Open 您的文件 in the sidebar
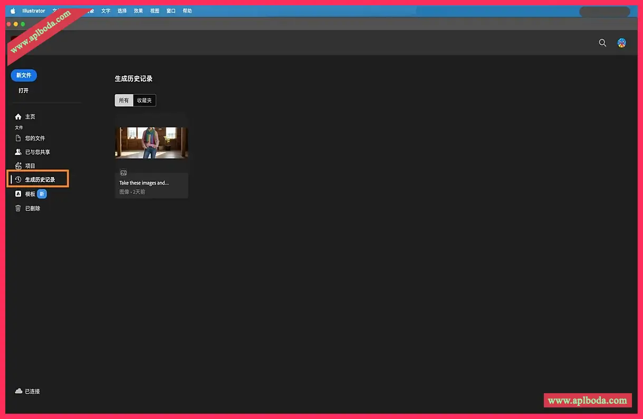 (35, 138)
